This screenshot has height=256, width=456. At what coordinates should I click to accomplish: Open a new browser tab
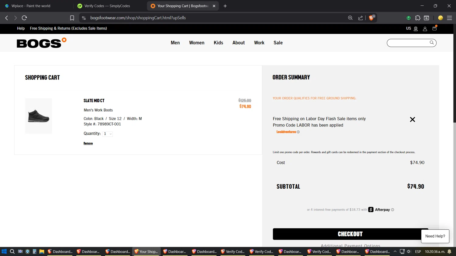point(225,6)
